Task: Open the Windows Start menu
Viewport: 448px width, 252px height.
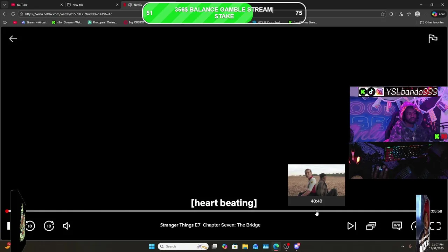Action: click(x=152, y=246)
